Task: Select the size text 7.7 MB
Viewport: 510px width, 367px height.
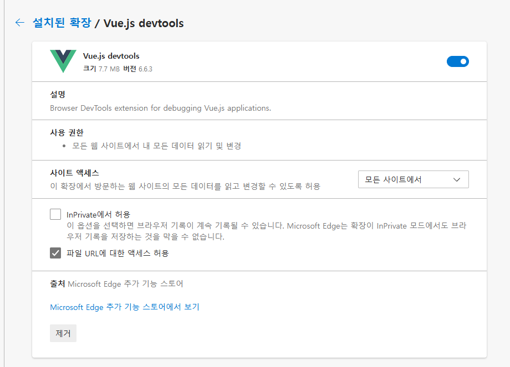Action: click(109, 69)
